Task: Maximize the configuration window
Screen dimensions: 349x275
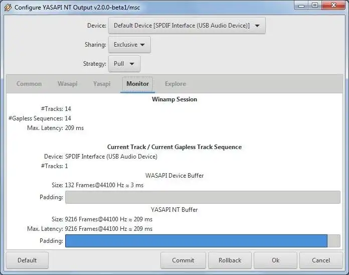Action: tap(314, 5)
